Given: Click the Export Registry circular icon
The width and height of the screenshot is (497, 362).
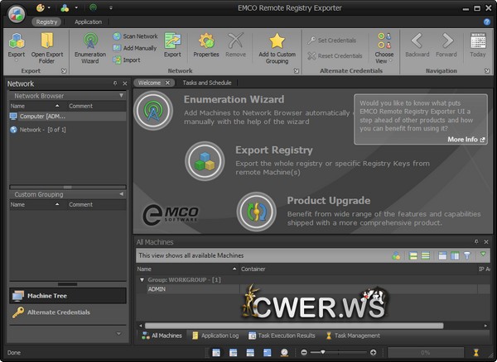Looking at the screenshot, I should (x=205, y=161).
